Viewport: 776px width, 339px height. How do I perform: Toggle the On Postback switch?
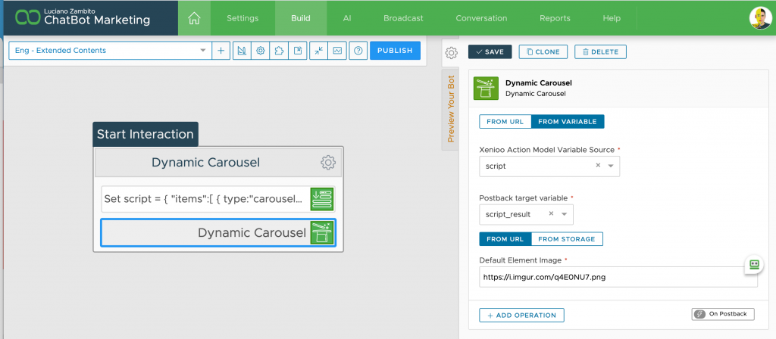coord(722,314)
